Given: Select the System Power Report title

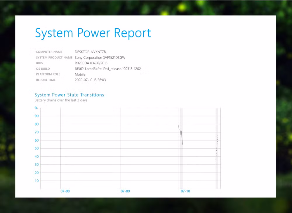Looking at the screenshot, I should click(93, 33).
